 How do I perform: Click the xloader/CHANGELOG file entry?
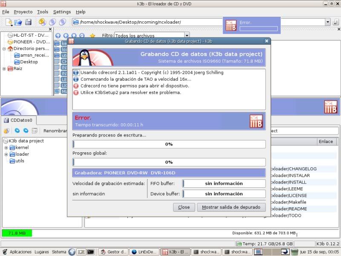(294, 169)
